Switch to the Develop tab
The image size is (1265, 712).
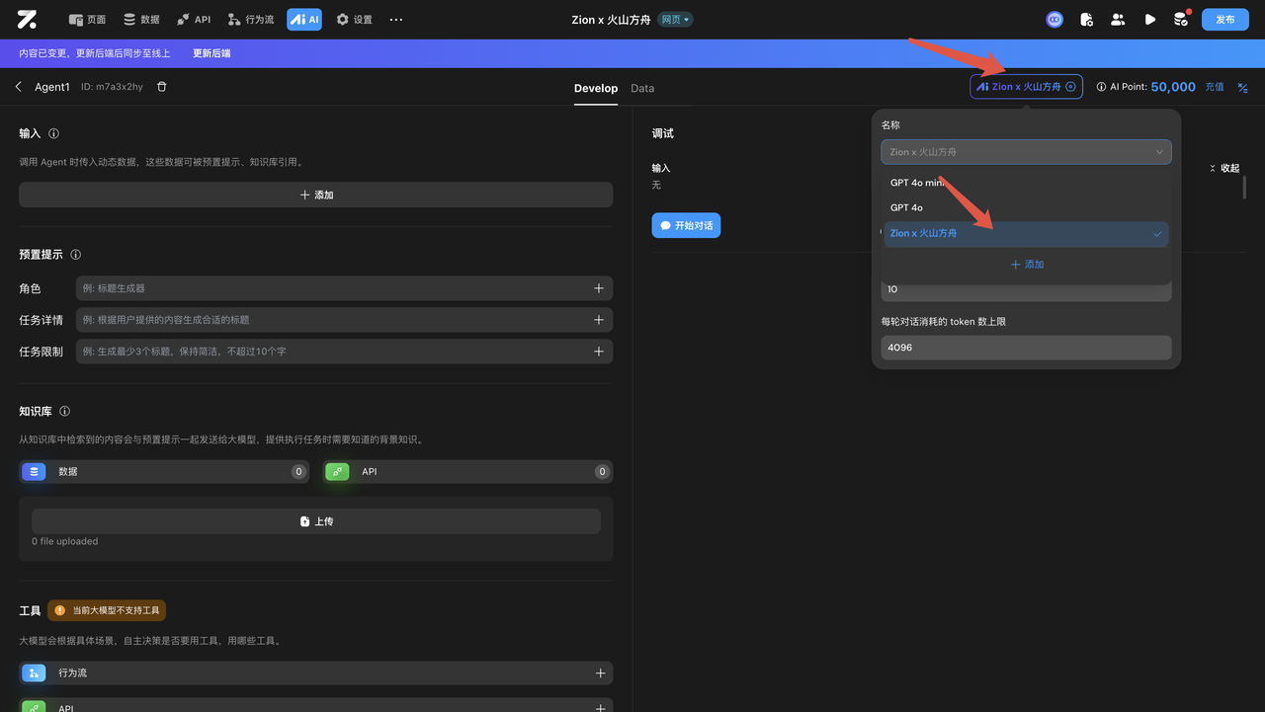click(x=596, y=88)
